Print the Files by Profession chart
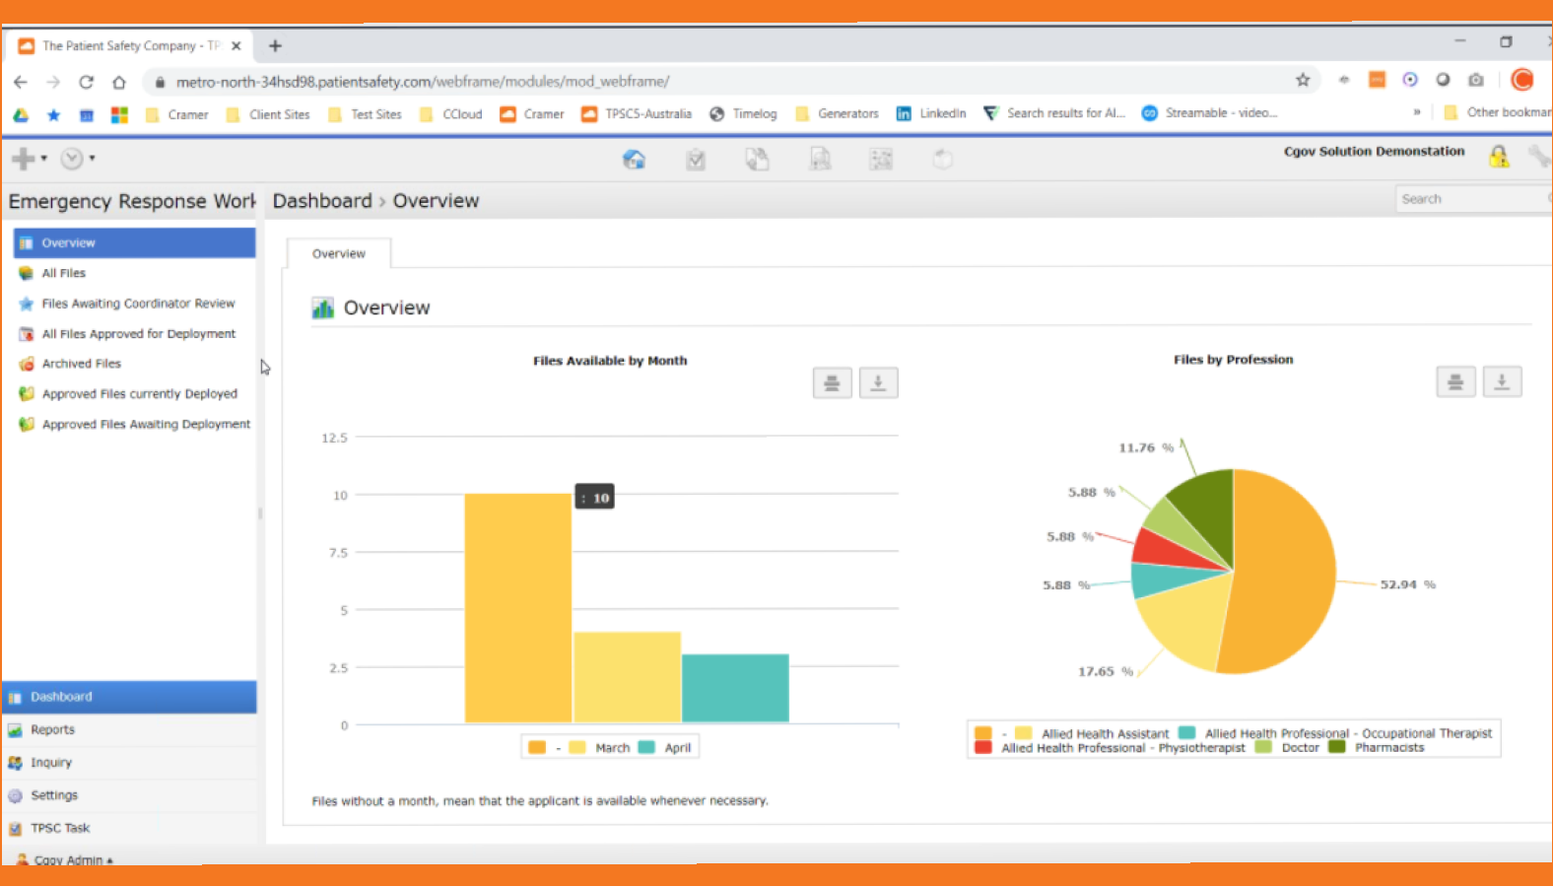Screen dimensions: 1553x887 coord(1456,382)
